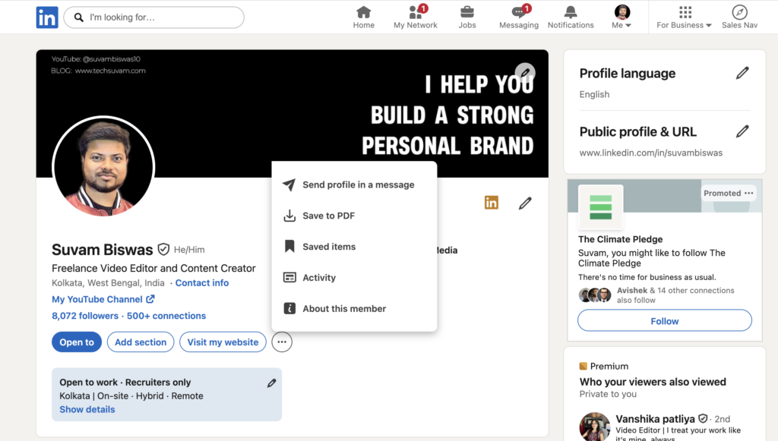The width and height of the screenshot is (778, 441).
Task: Click the Open to button
Action: click(77, 342)
